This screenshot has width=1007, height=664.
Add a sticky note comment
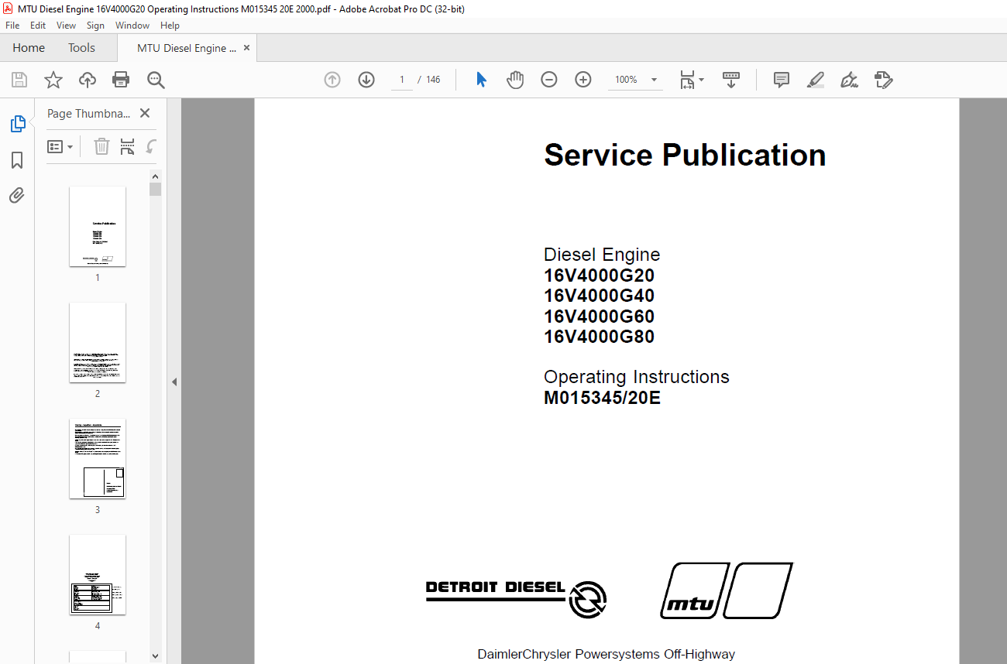pyautogui.click(x=782, y=80)
